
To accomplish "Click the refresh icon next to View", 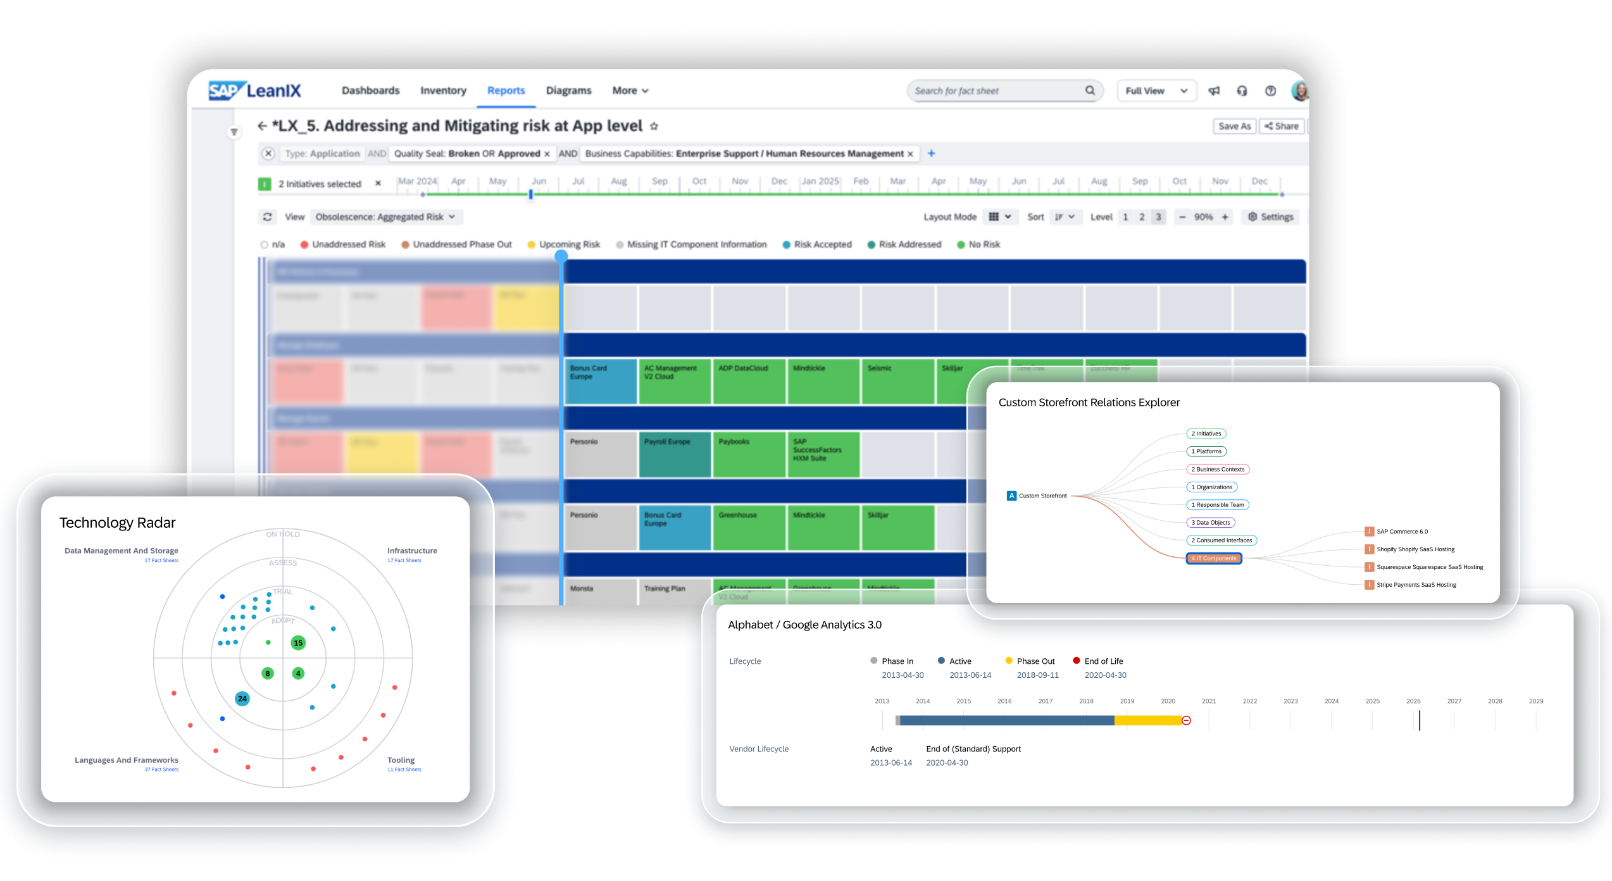I will [268, 217].
